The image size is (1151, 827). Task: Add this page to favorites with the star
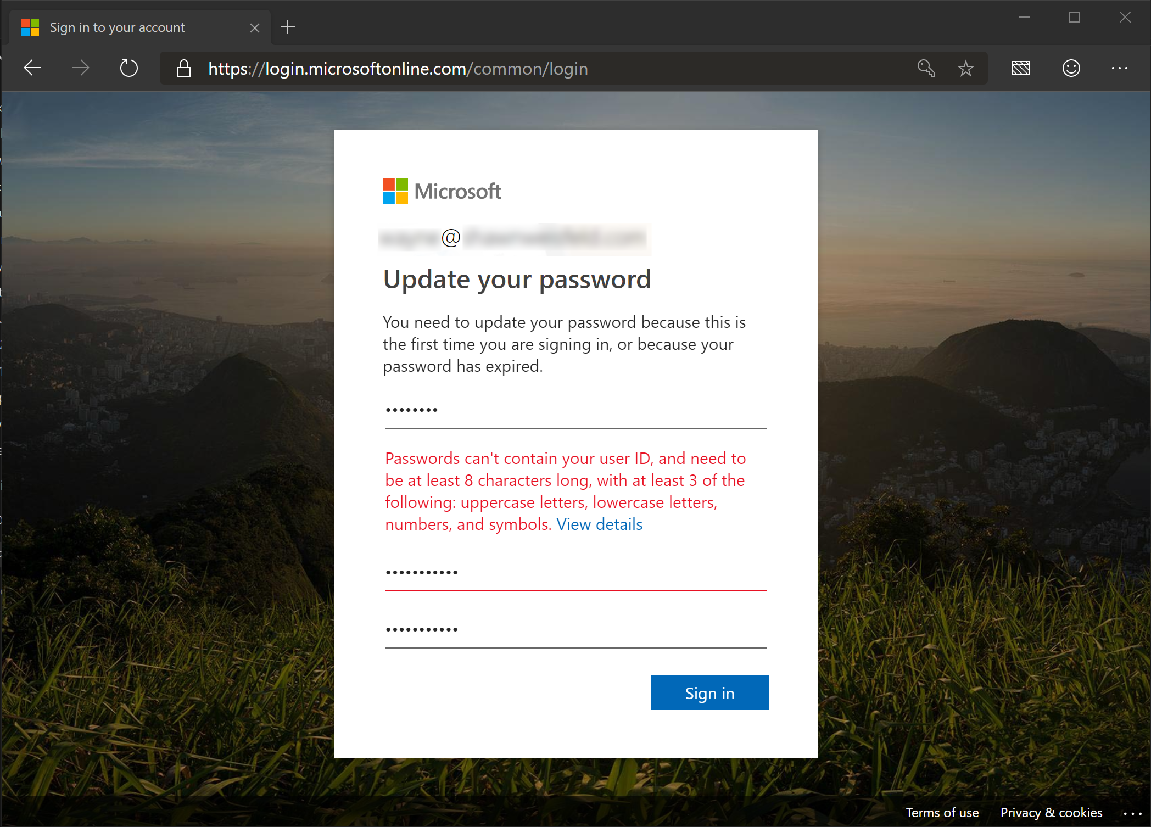pyautogui.click(x=965, y=68)
